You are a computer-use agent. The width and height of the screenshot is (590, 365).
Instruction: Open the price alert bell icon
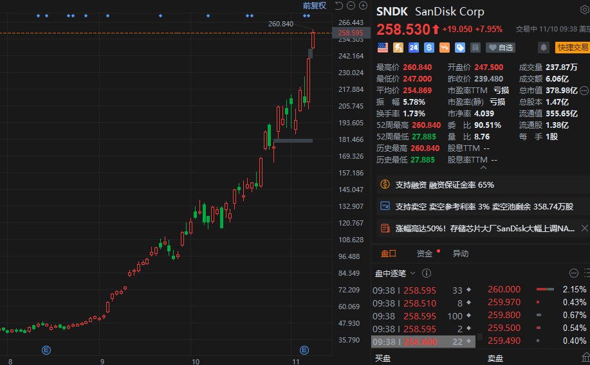(x=544, y=48)
